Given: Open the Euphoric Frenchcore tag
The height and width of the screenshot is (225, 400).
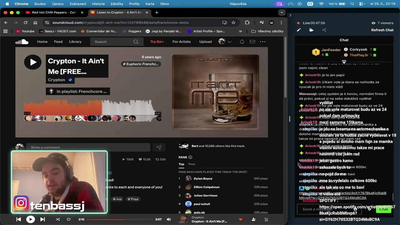Looking at the screenshot, I should [x=141, y=64].
